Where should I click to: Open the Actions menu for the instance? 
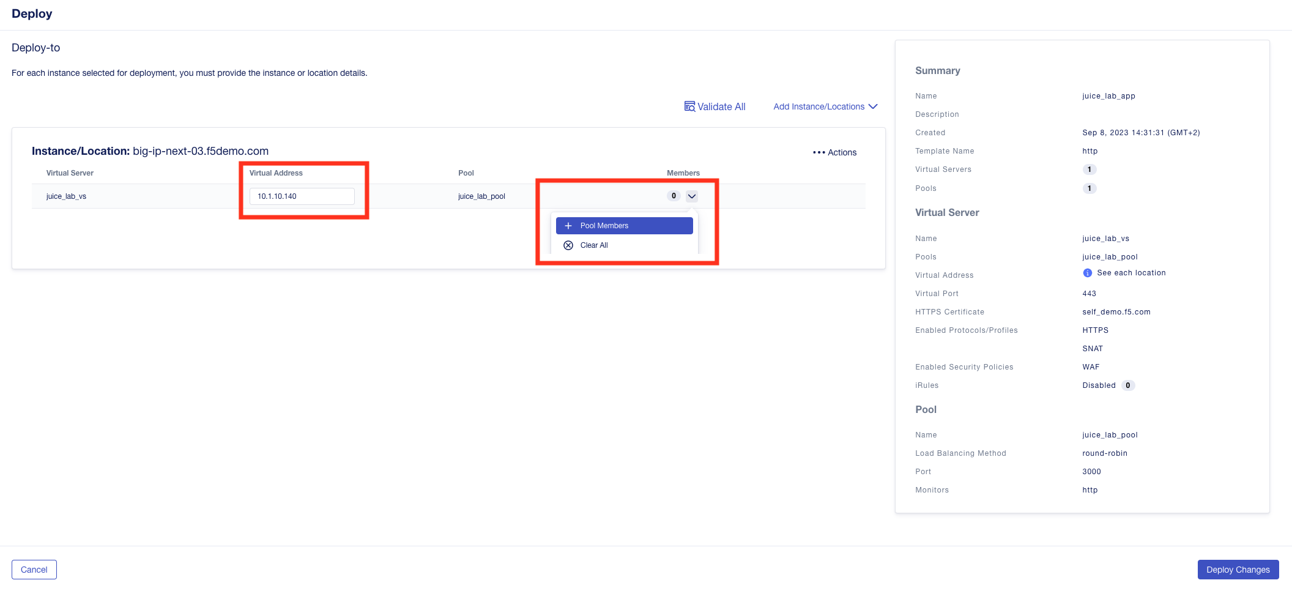[834, 152]
